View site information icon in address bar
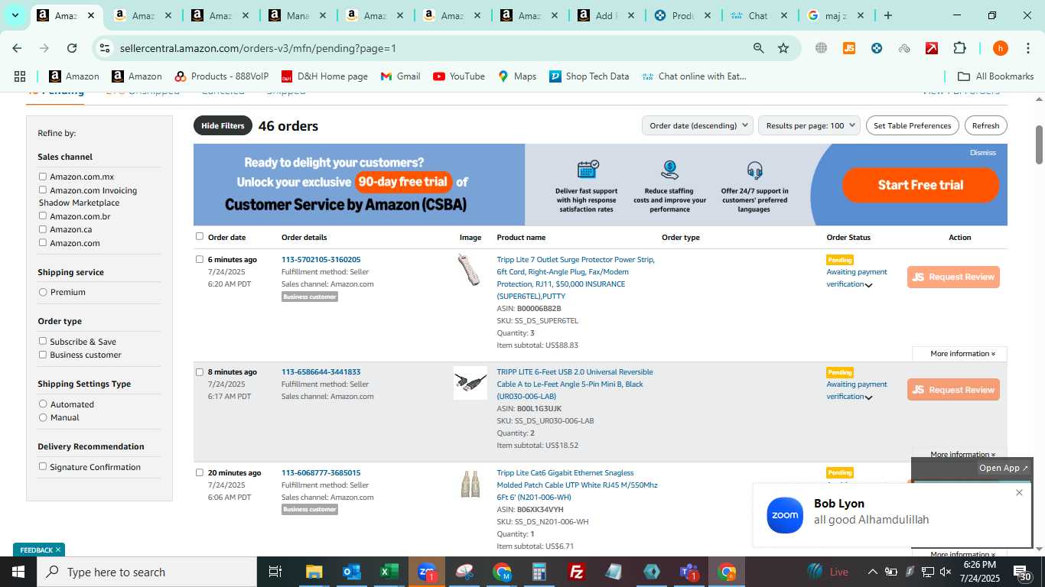1045x587 pixels. click(x=105, y=48)
